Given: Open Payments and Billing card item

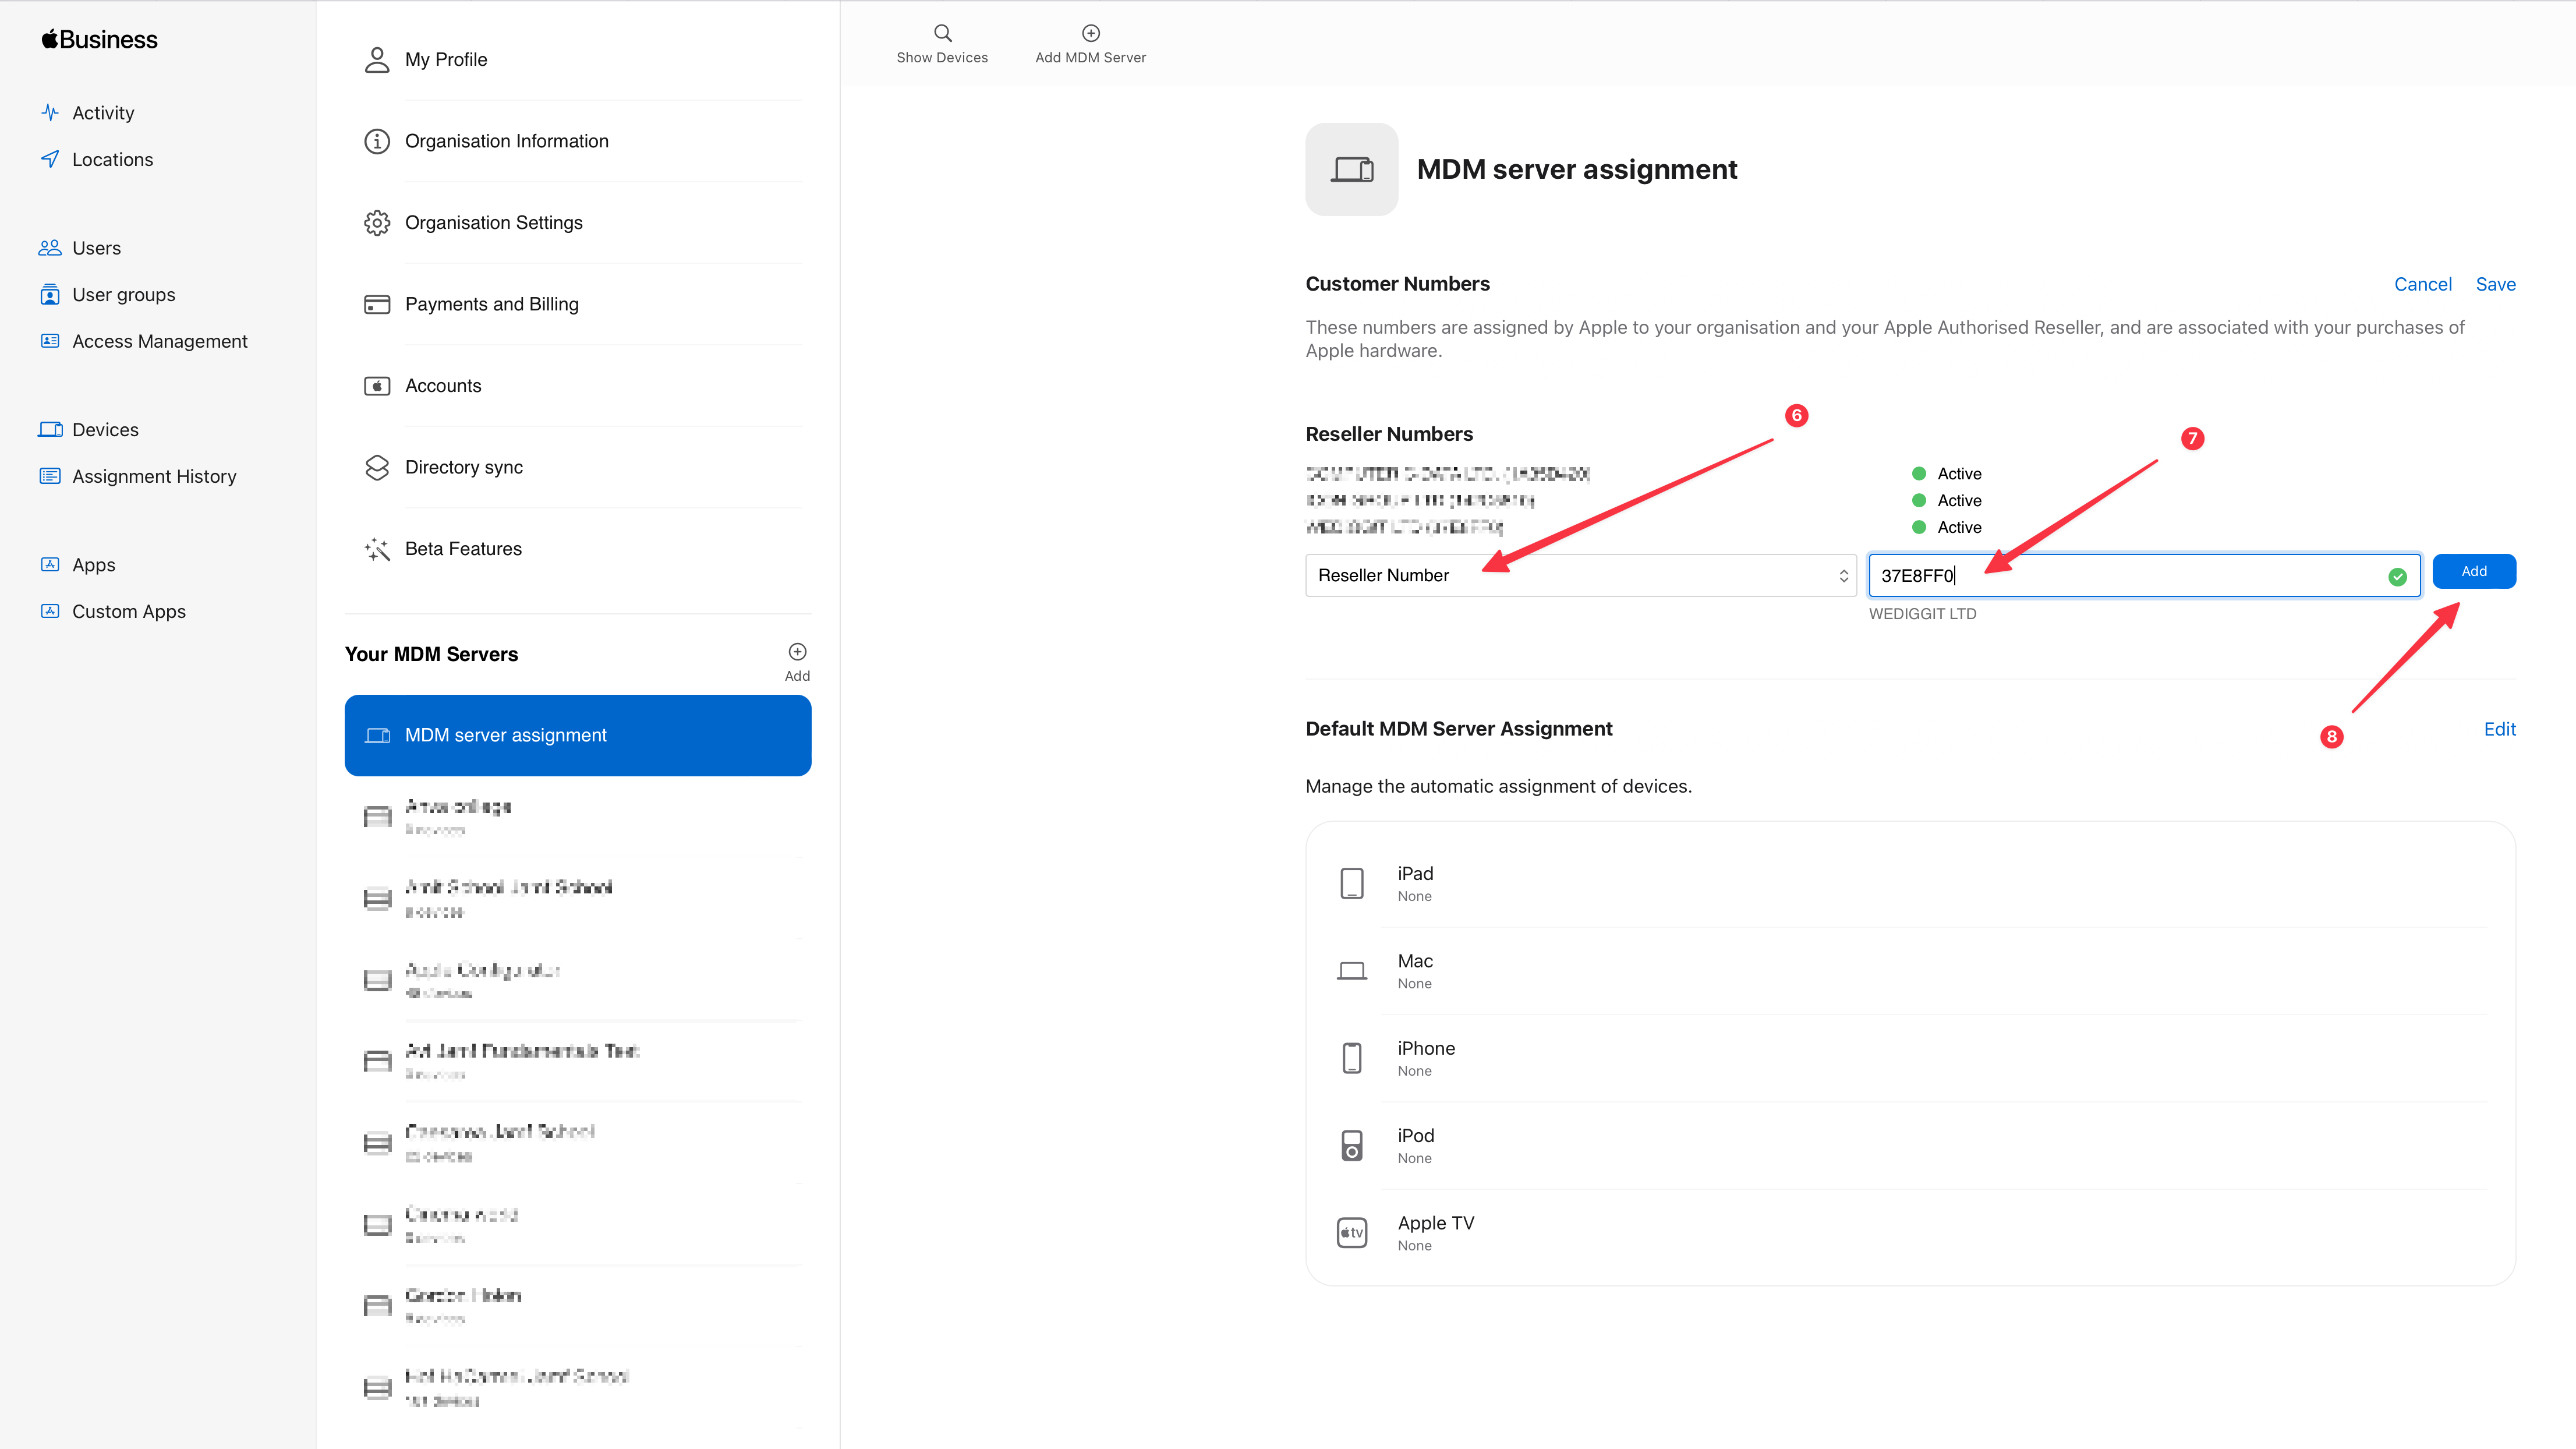Looking at the screenshot, I should [x=491, y=304].
